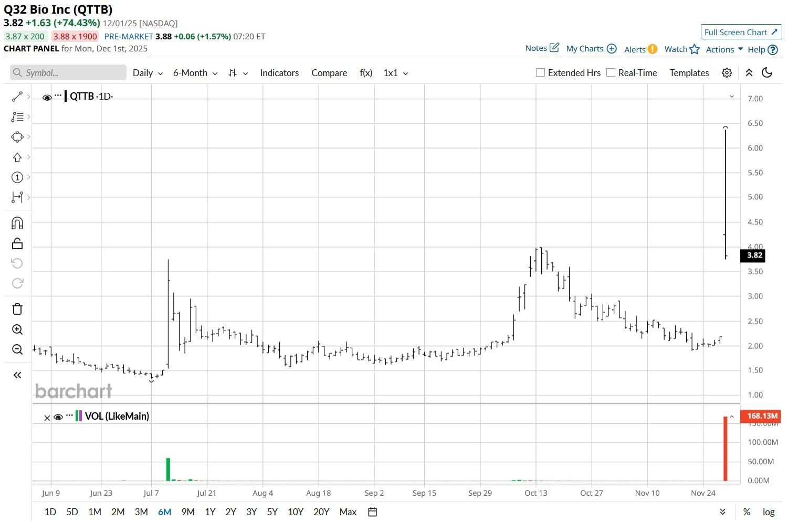Screen dimensions: 788x523
Task: Undo the last chart action
Action: 17,263
